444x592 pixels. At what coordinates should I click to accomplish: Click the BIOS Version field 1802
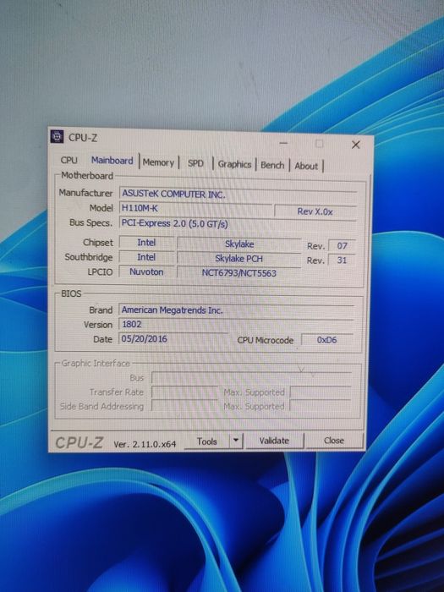click(236, 324)
